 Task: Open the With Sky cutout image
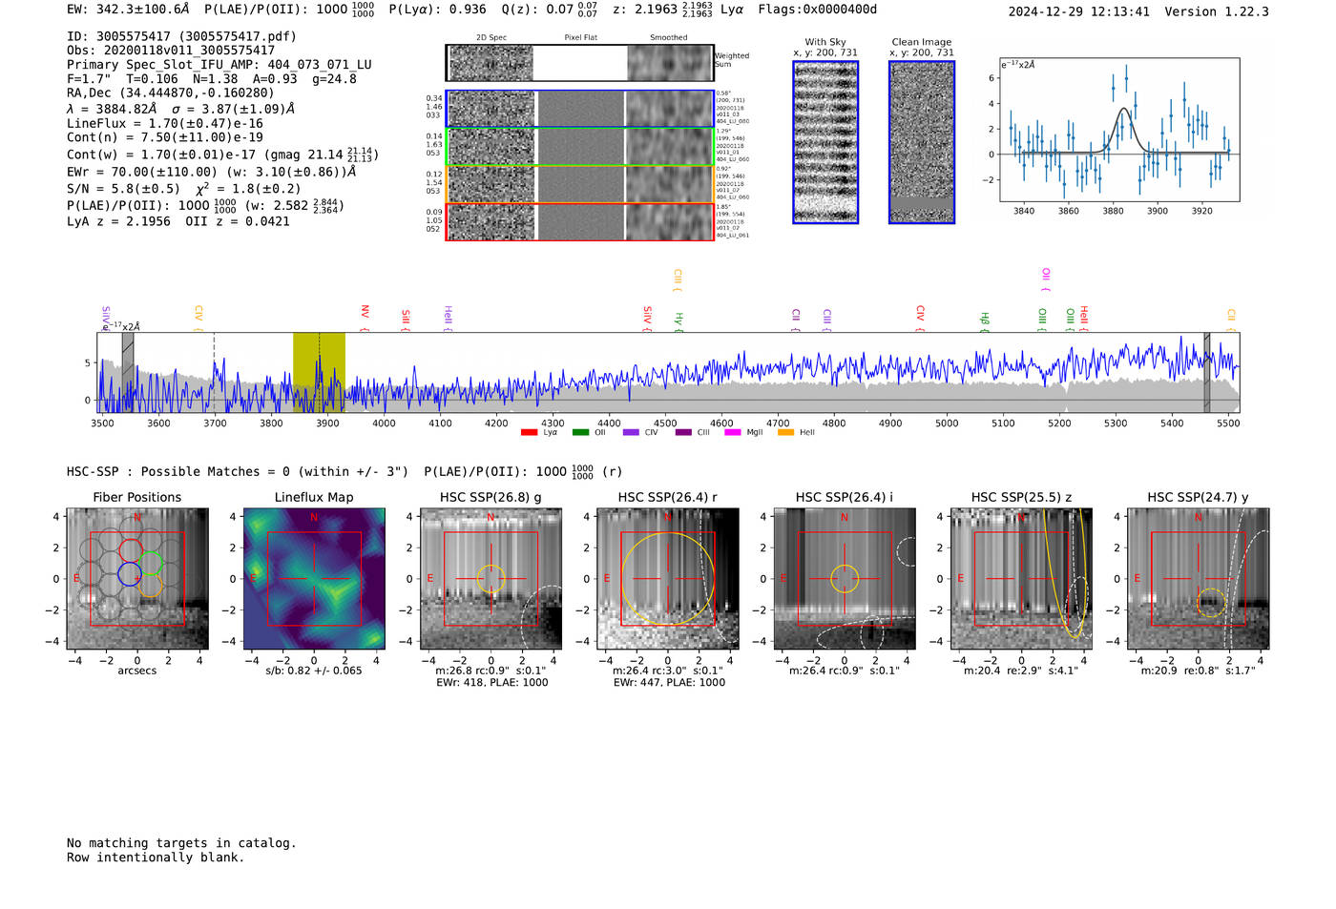825,142
